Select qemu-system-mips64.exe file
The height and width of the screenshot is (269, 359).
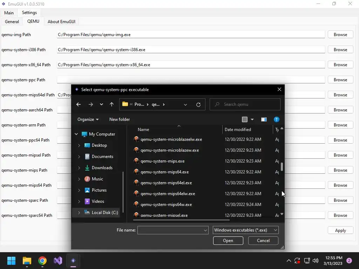[161, 172]
